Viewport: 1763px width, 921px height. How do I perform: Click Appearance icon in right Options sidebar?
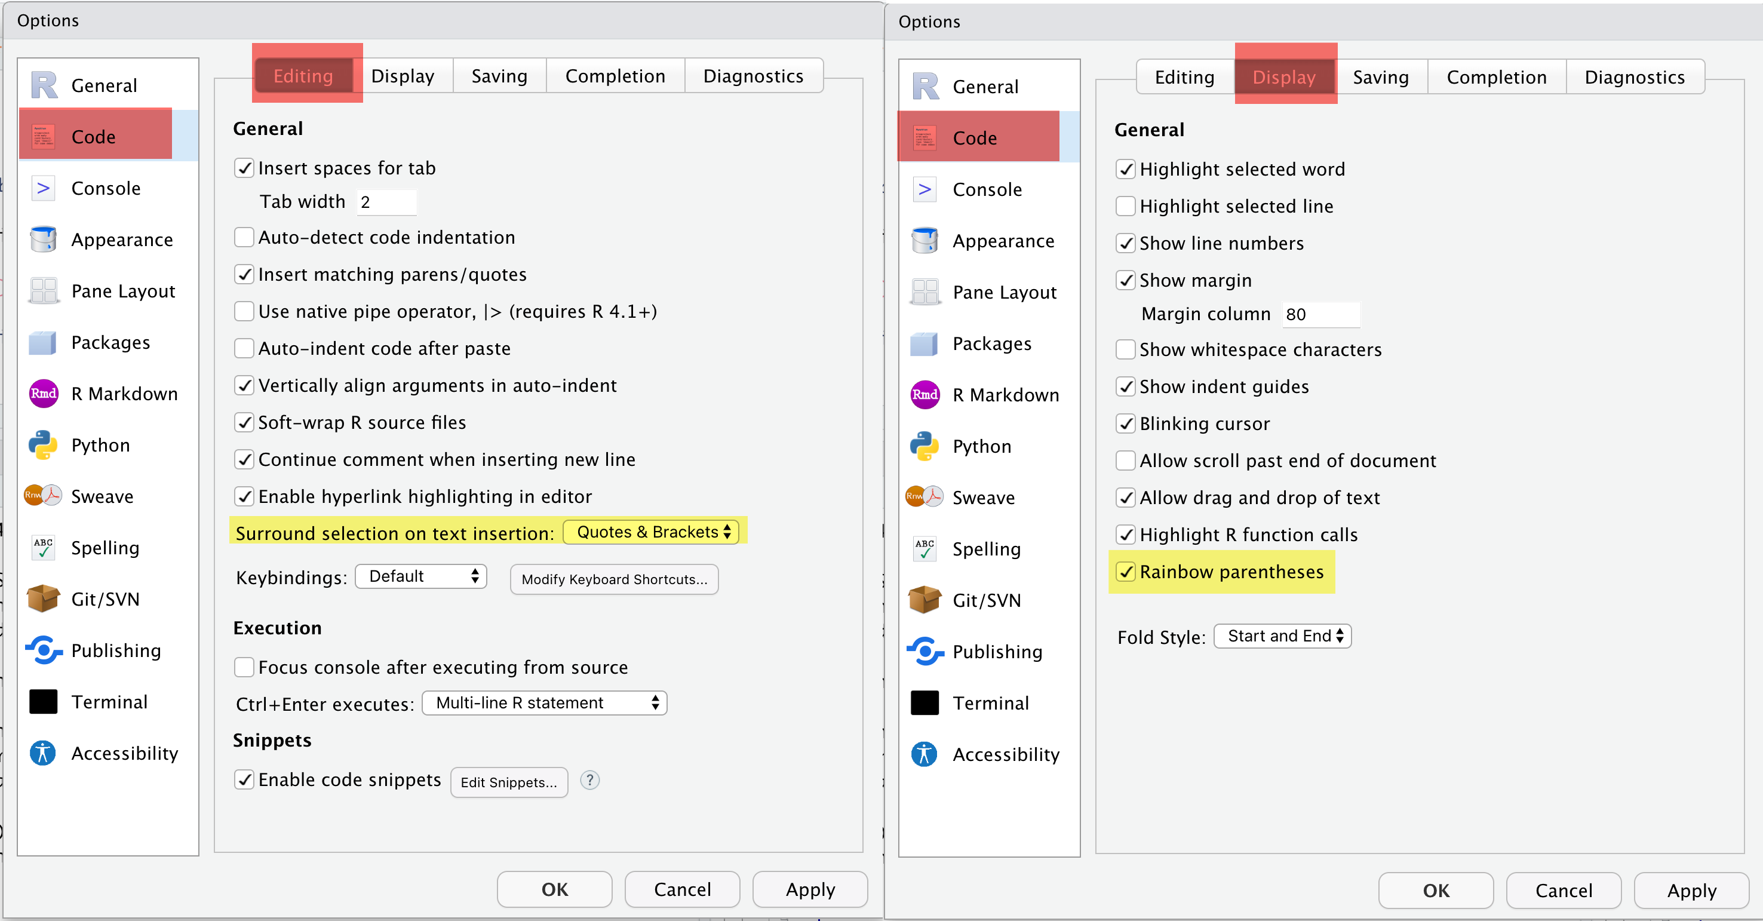click(924, 241)
